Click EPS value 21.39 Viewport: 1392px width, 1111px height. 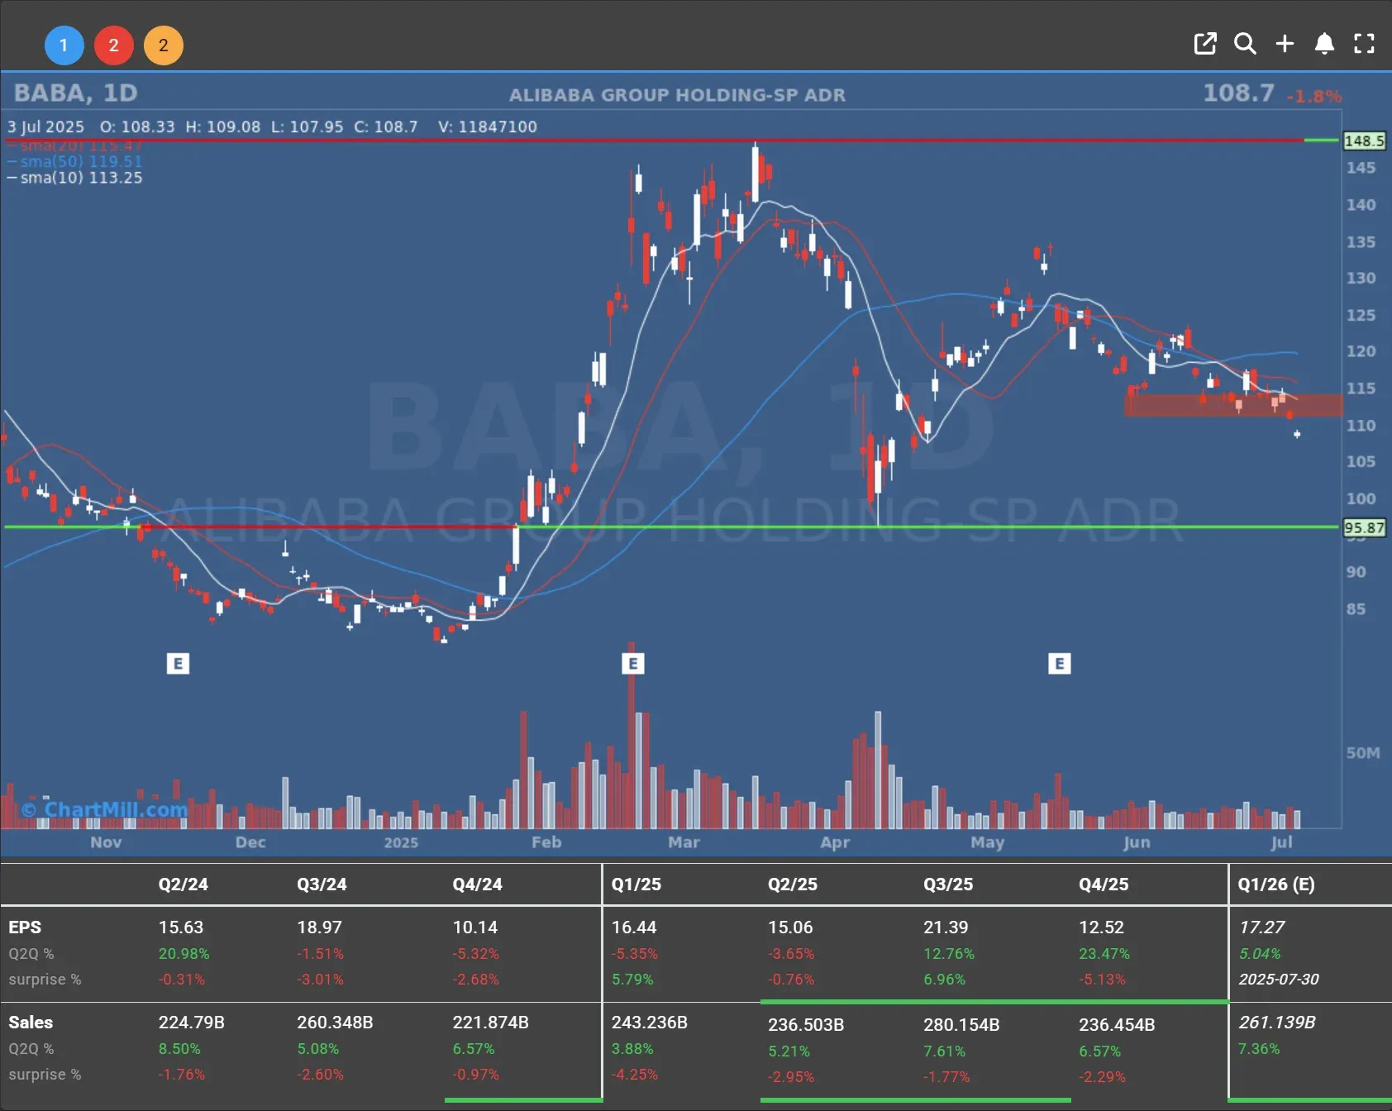[946, 927]
